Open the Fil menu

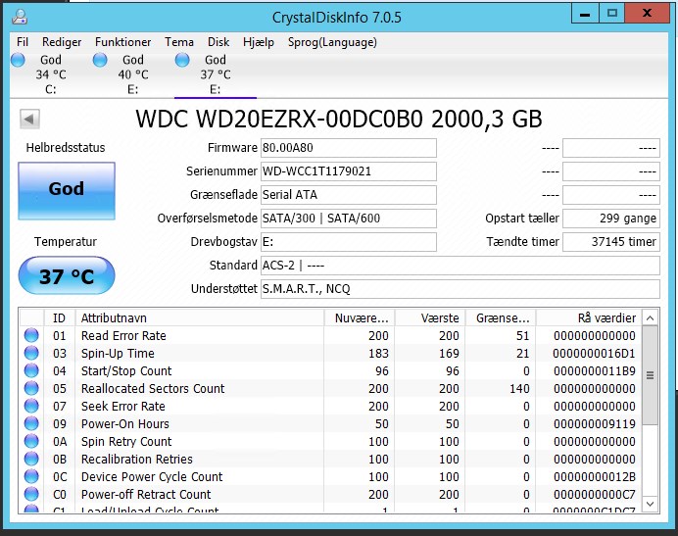pyautogui.click(x=23, y=42)
